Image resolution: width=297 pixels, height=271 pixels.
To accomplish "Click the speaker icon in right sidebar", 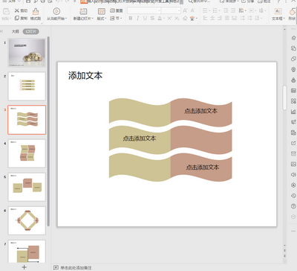I will [x=293, y=174].
